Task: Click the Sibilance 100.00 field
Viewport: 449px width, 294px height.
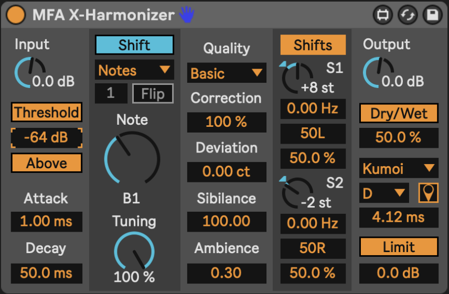Action: tap(227, 222)
